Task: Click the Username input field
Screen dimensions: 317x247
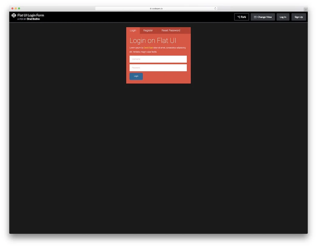Action: pyautogui.click(x=158, y=59)
